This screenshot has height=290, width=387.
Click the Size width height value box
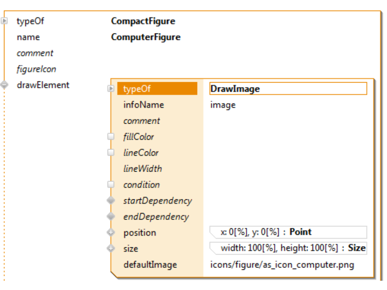click(288, 248)
